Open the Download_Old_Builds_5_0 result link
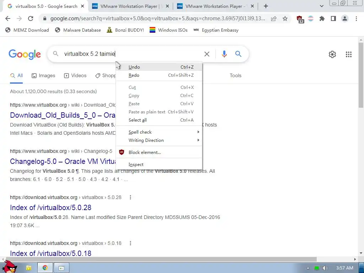 point(63,115)
